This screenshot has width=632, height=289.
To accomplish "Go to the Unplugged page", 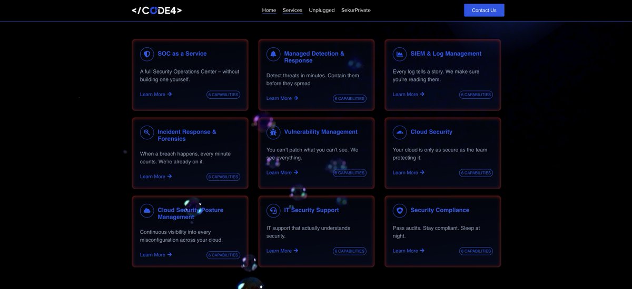I will [322, 10].
